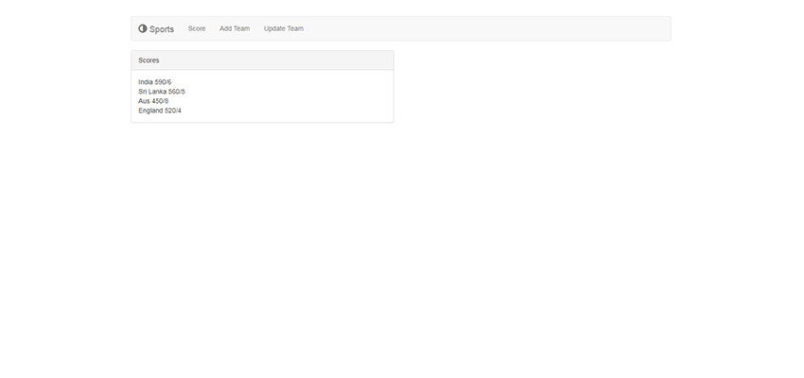Click the Scores panel heading

click(x=263, y=60)
